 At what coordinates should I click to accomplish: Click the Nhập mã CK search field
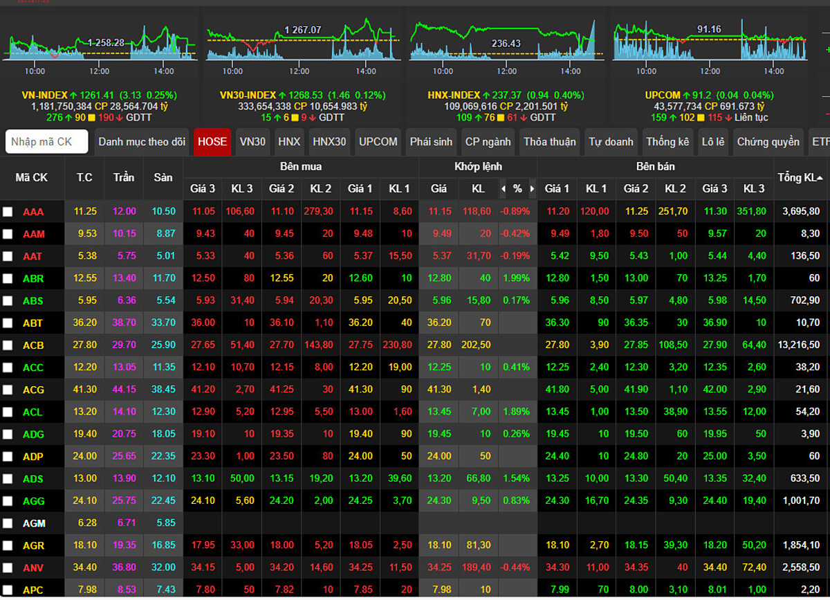47,141
